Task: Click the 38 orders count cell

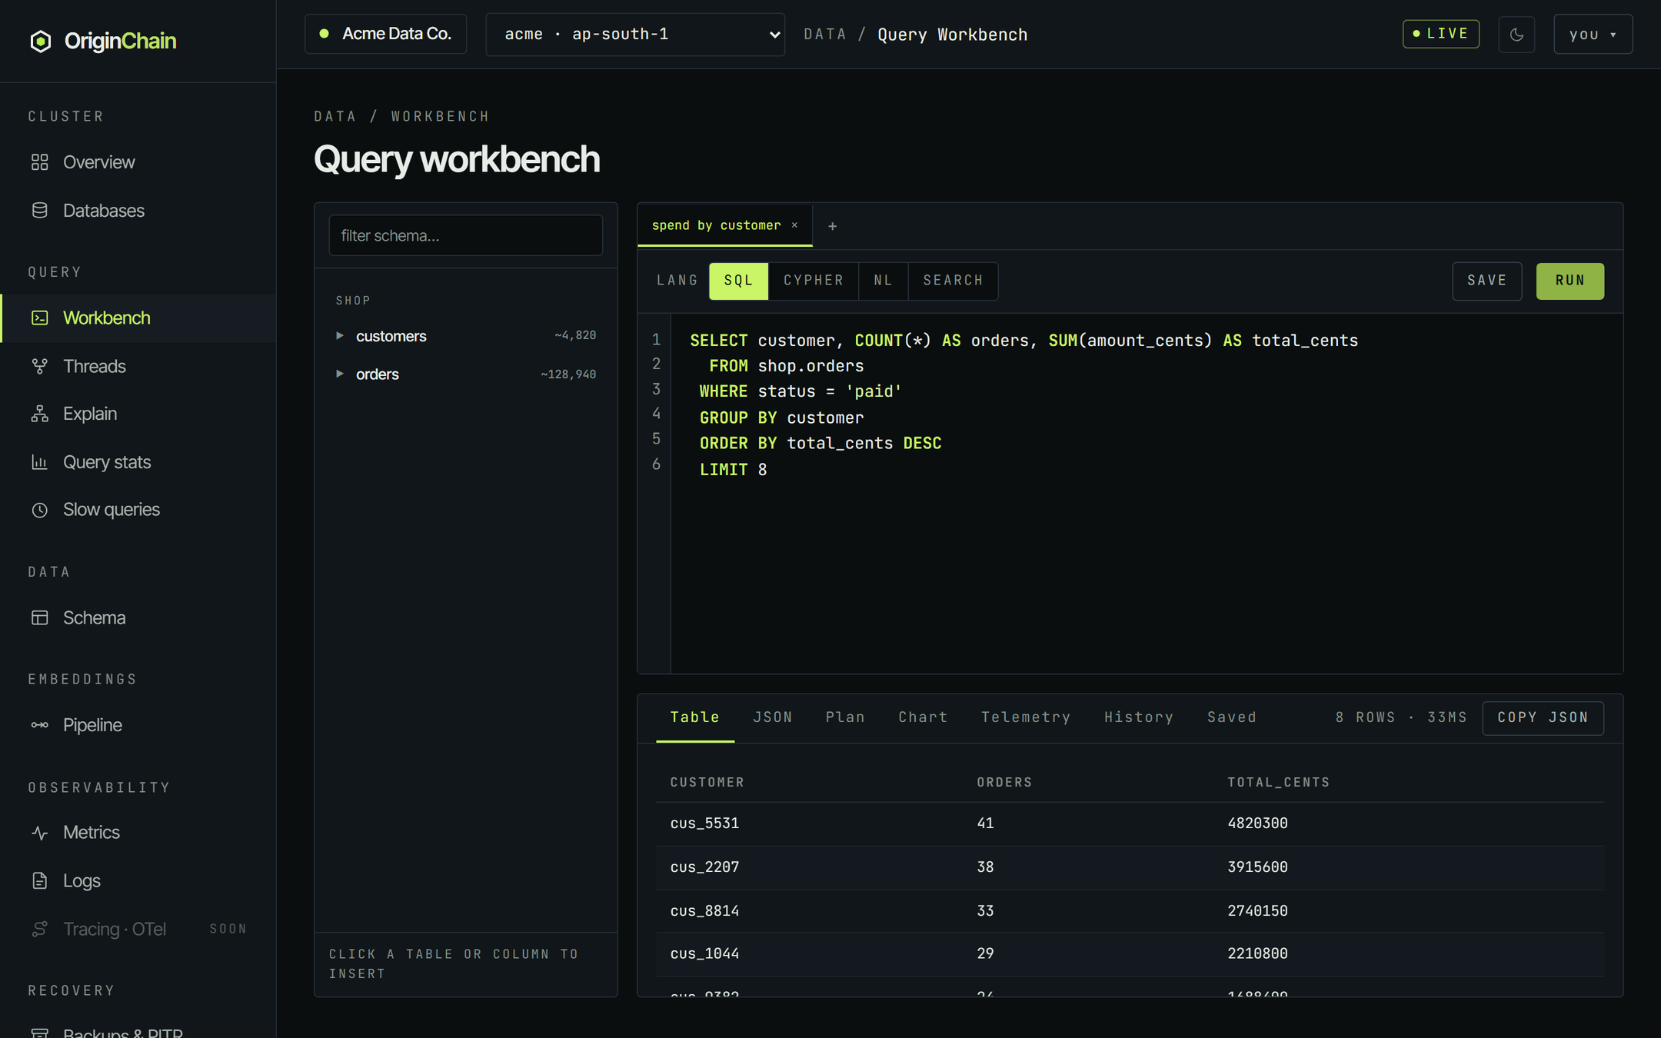Action: point(985,867)
